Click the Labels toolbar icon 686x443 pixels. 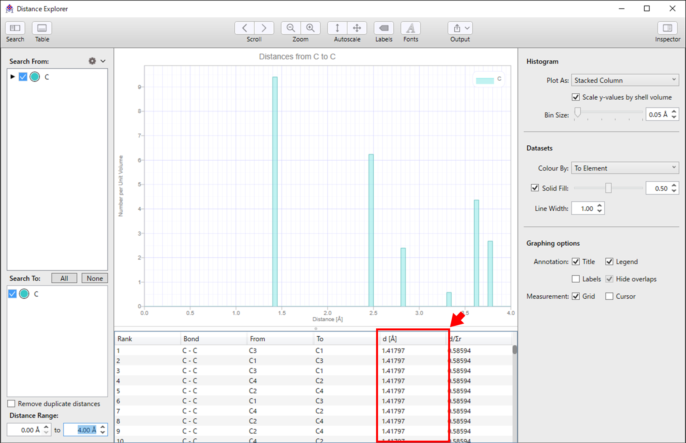384,28
